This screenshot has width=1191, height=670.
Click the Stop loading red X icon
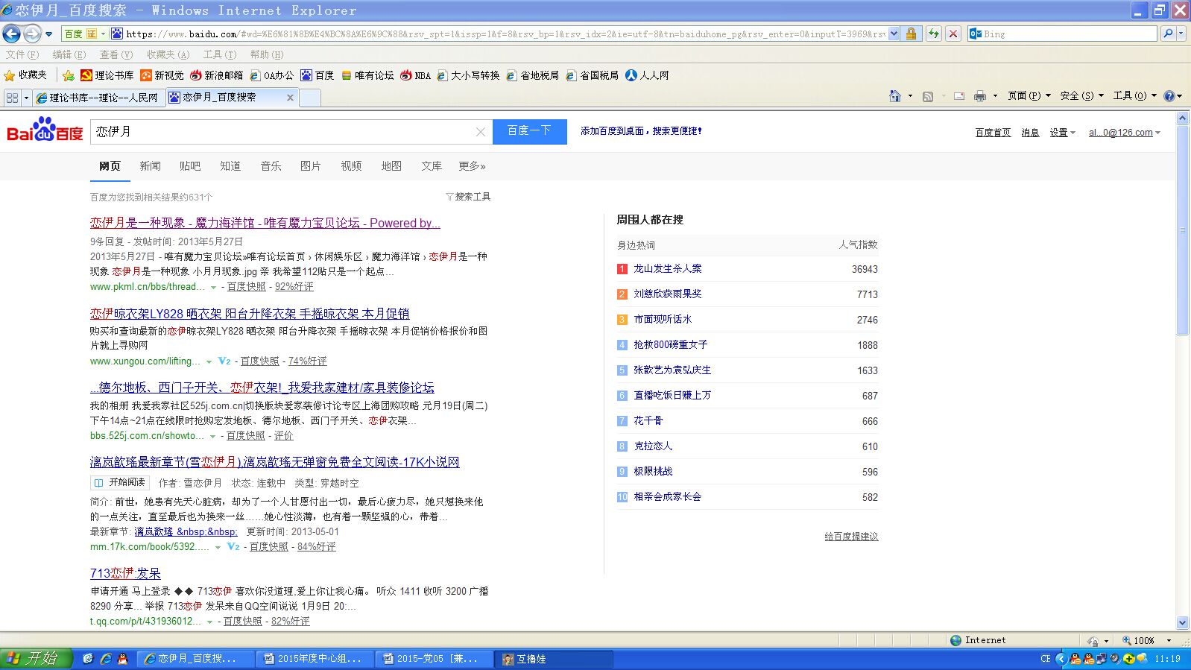pos(953,34)
